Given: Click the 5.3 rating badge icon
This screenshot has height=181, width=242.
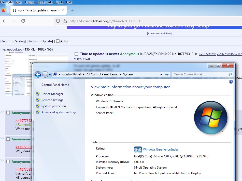Looking at the screenshot, I should click(138, 150).
